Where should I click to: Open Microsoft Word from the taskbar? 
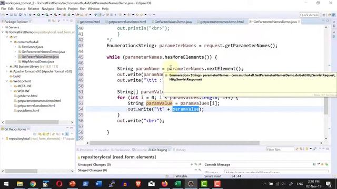tap(98, 184)
